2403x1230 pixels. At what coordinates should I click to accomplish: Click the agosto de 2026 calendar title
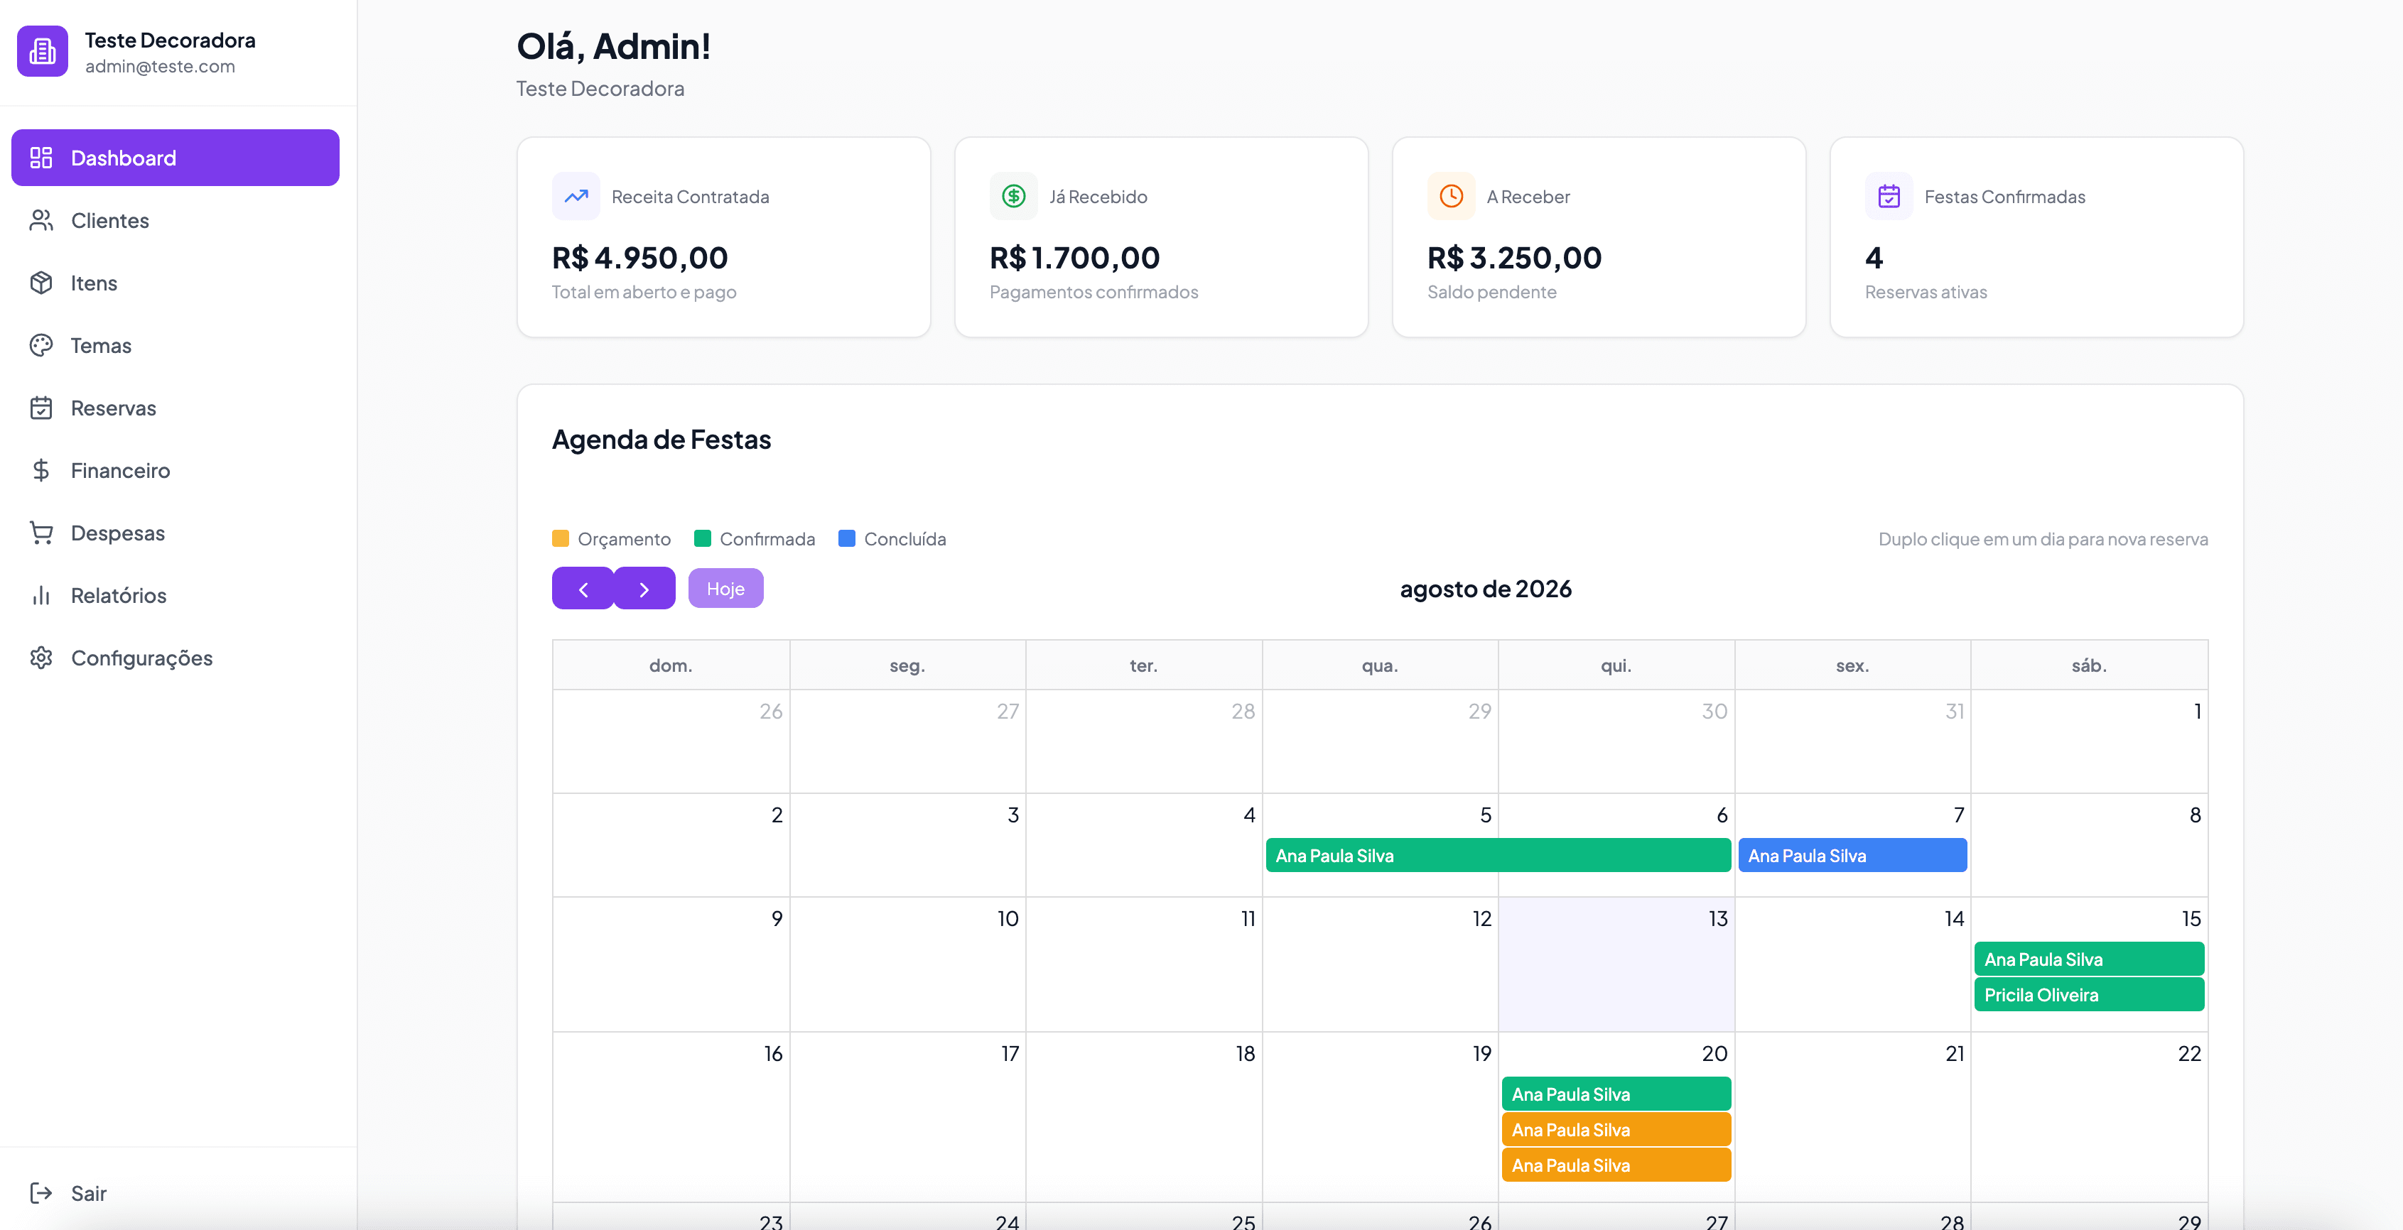1486,589
